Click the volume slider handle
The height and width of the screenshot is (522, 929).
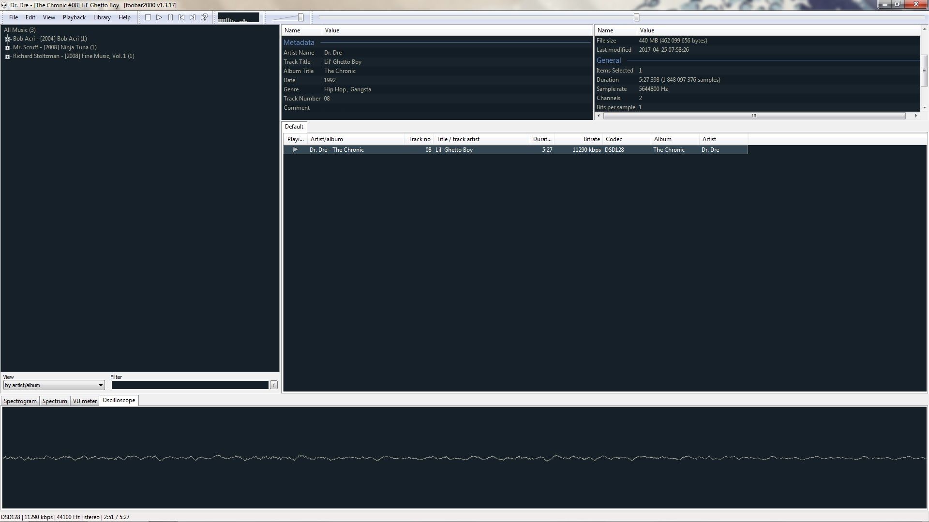coord(300,17)
